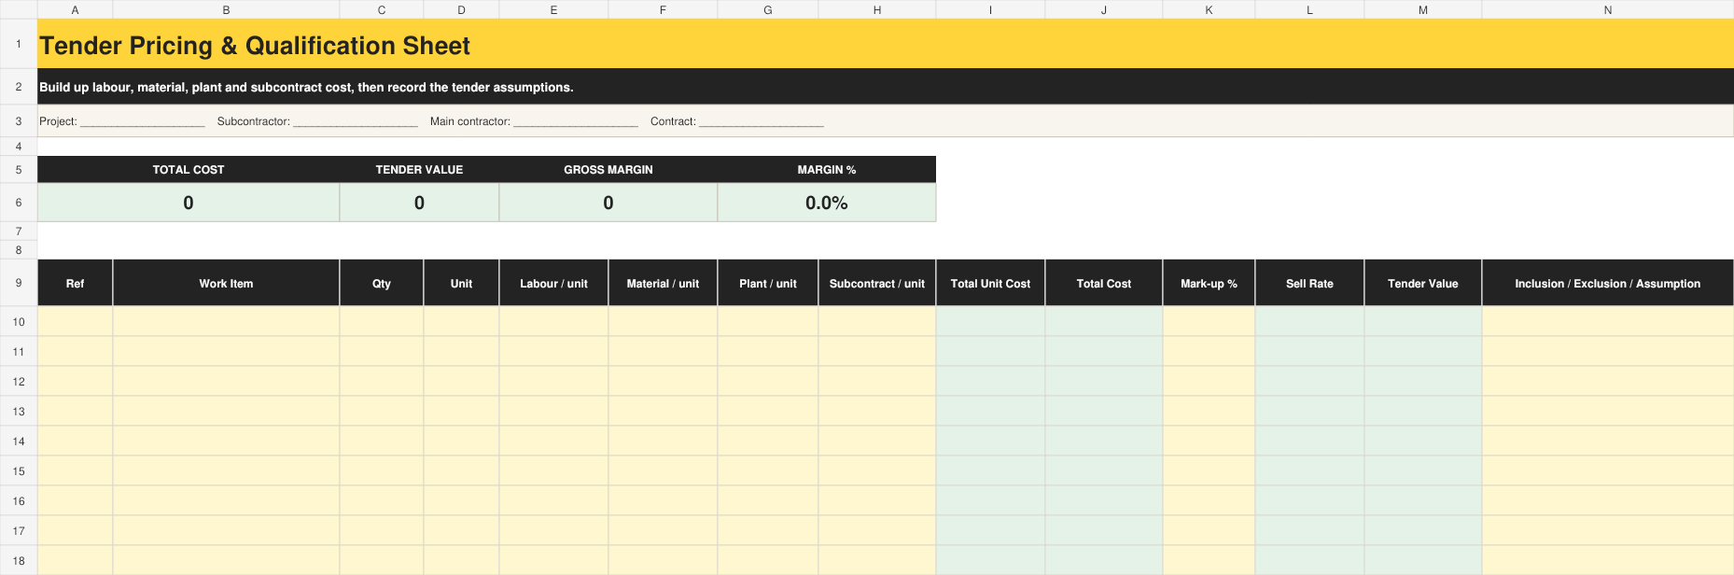Viewport: 1734px width, 575px height.
Task: Click the Tender Value table header
Action: (x=1423, y=284)
